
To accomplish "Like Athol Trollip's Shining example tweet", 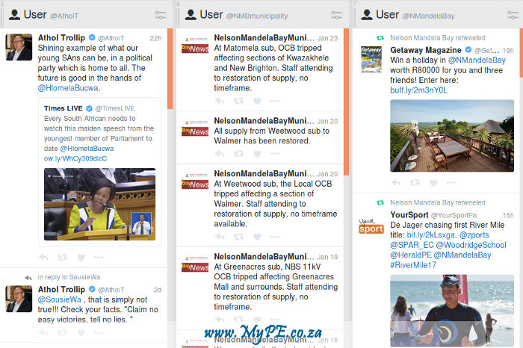I will coord(81,258).
